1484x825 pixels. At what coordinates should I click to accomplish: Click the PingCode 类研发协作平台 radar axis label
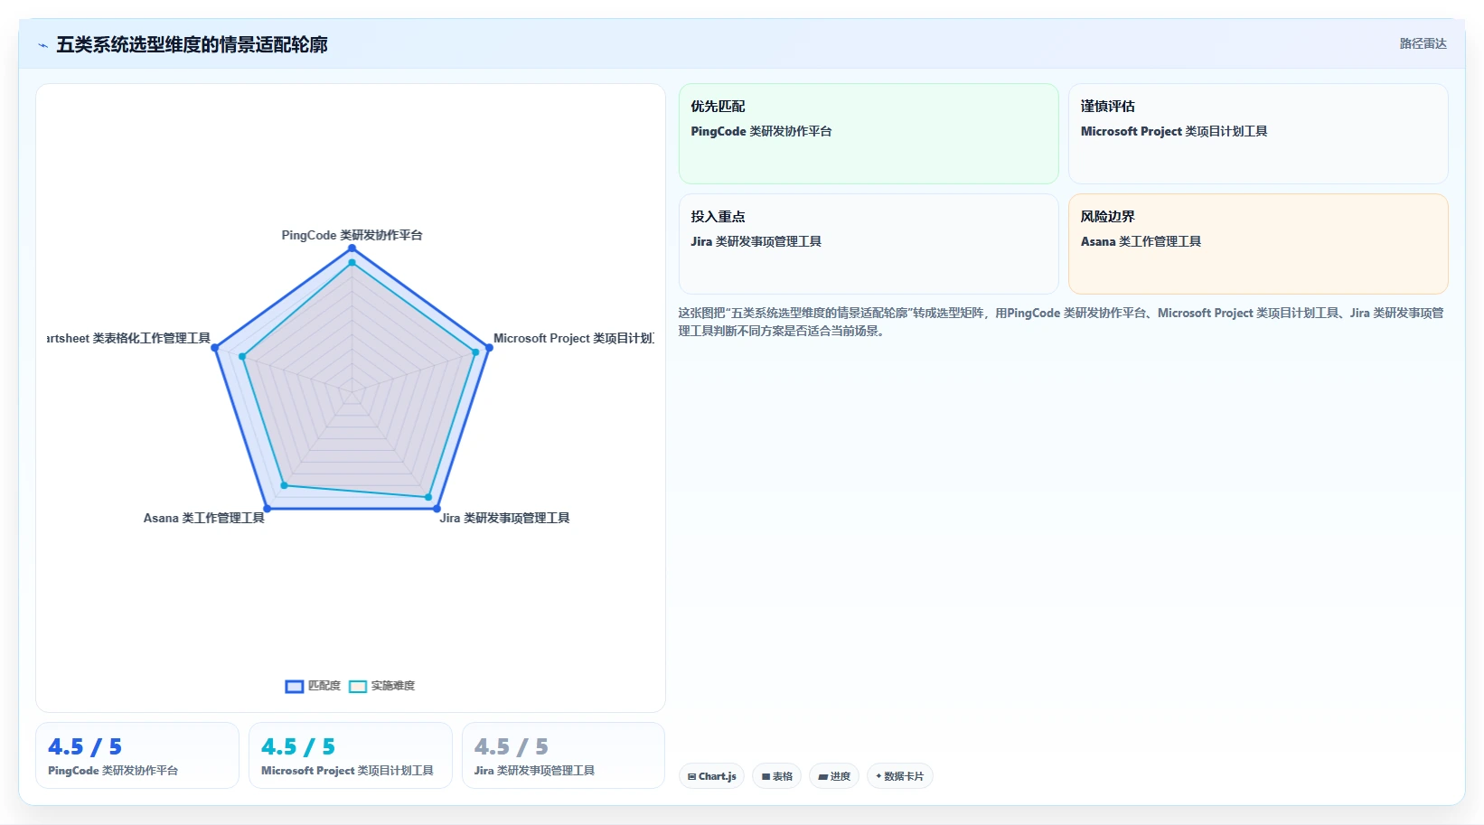[x=352, y=235]
